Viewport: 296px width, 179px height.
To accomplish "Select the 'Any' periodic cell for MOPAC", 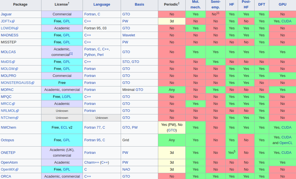I will click(172, 90).
